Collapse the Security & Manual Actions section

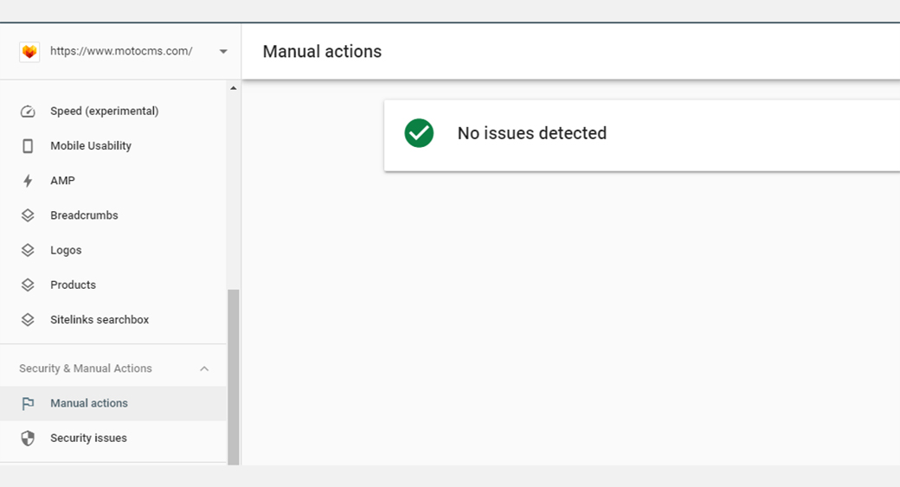pyautogui.click(x=204, y=368)
